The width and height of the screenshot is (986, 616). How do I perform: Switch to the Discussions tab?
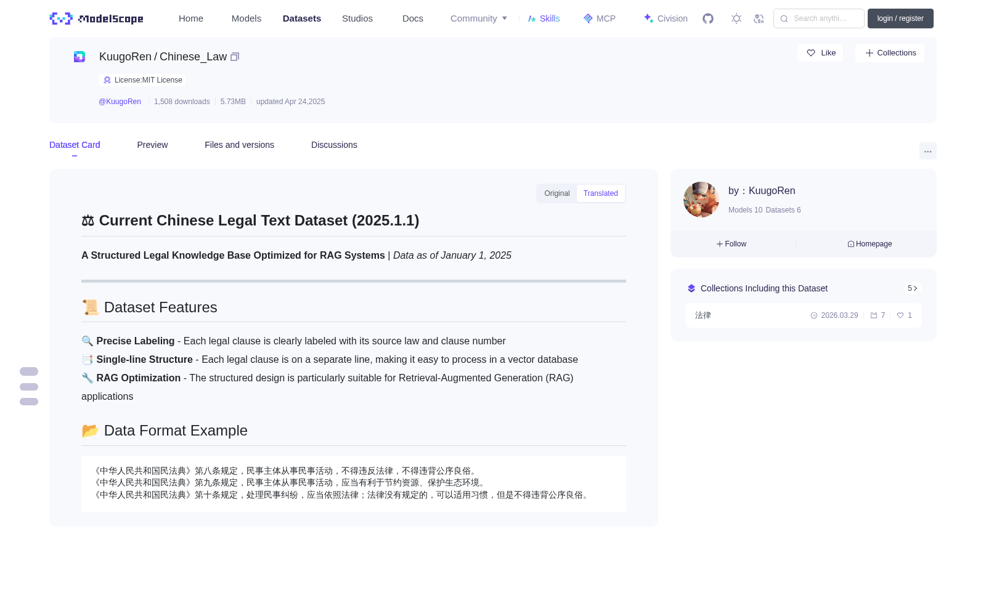[x=334, y=145]
